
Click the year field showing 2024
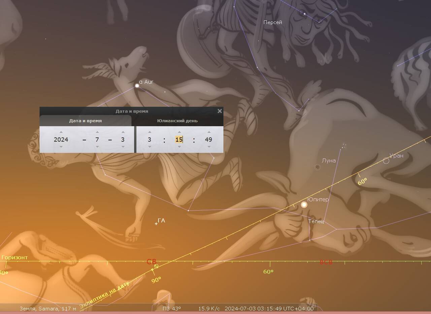pyautogui.click(x=61, y=139)
